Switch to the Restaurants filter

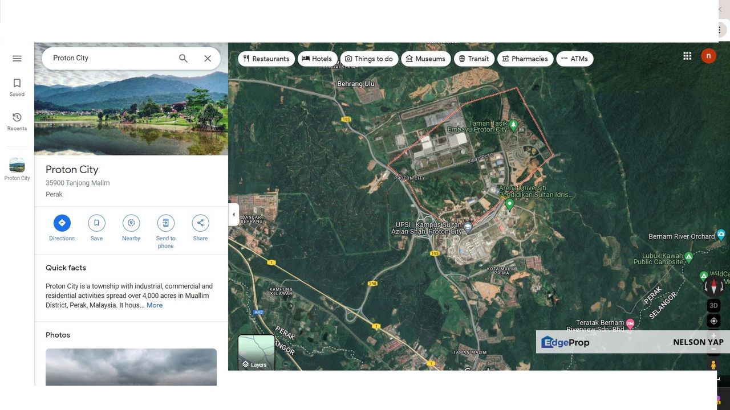click(x=266, y=58)
